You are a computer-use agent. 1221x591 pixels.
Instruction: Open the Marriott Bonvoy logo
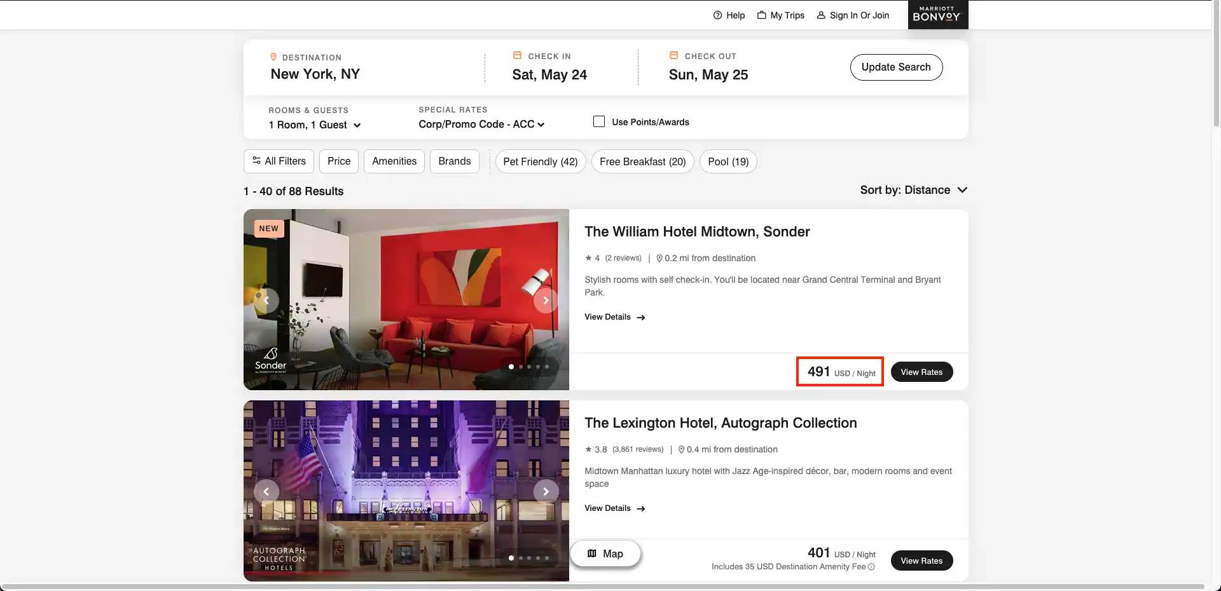[937, 15]
